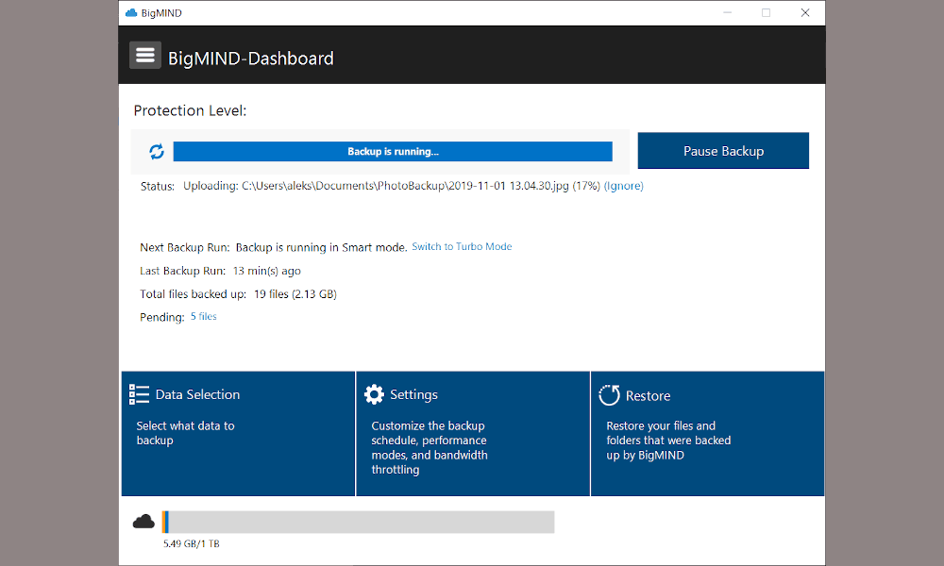Image resolution: width=944 pixels, height=566 pixels.
Task: Click the Settings gear icon
Action: pos(374,394)
